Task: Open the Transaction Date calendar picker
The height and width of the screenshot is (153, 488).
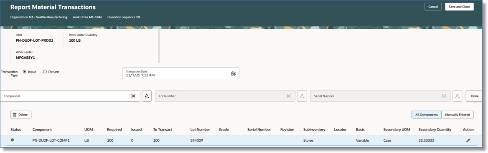Action: pyautogui.click(x=233, y=73)
